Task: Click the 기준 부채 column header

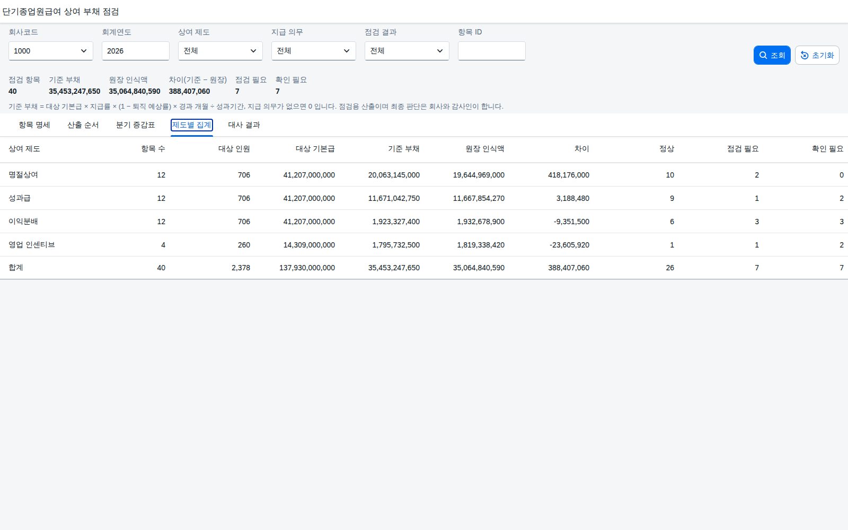Action: (404, 149)
